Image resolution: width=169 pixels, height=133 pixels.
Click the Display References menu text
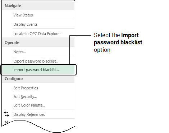coord(29,114)
